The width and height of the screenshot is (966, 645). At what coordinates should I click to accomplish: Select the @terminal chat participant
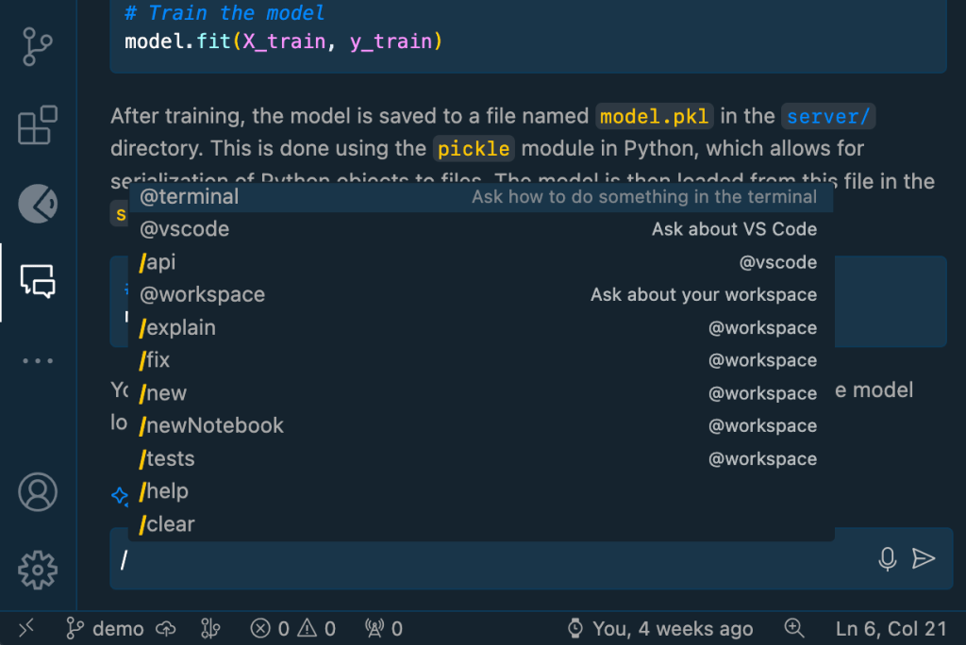click(189, 196)
